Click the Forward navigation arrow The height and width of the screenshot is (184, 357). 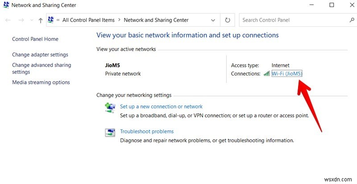coord(21,20)
